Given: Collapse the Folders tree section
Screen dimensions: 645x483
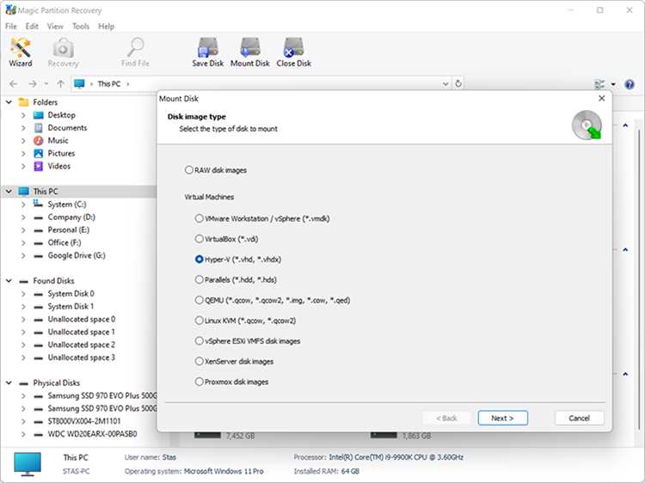Looking at the screenshot, I should pyautogui.click(x=9, y=102).
